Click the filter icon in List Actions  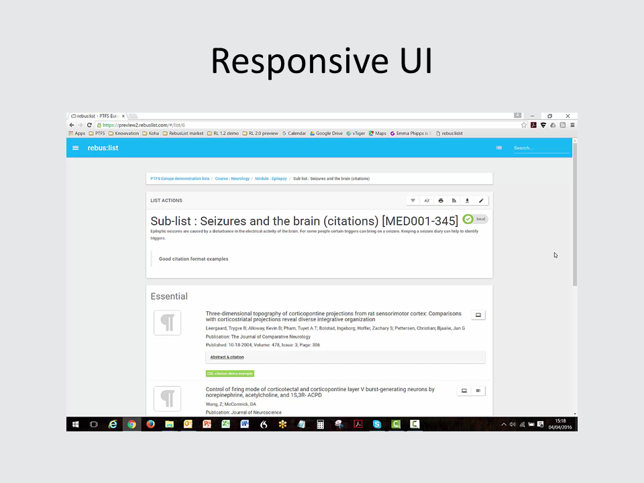[x=413, y=201]
